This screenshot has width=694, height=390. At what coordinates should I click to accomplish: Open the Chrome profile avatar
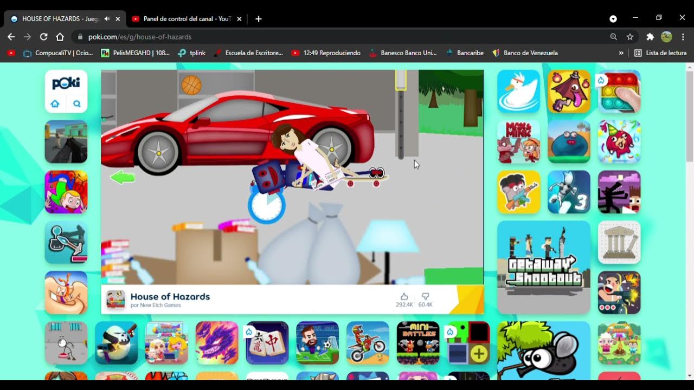click(x=666, y=37)
